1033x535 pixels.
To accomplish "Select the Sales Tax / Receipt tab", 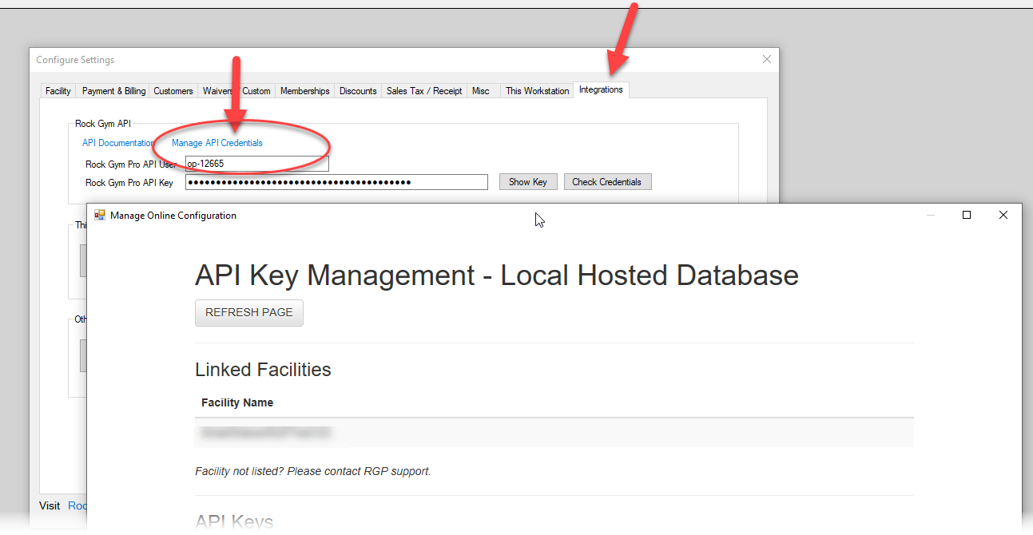I will 424,91.
